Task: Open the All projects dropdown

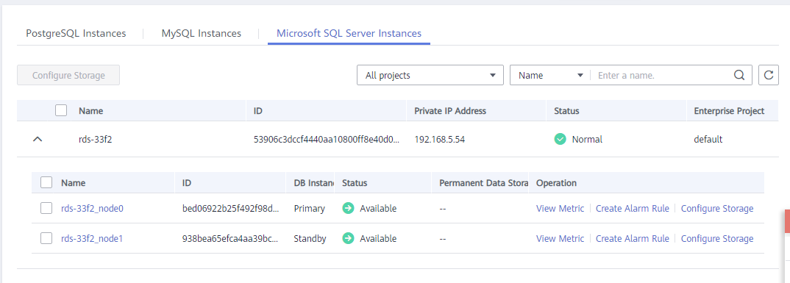Action: (430, 75)
